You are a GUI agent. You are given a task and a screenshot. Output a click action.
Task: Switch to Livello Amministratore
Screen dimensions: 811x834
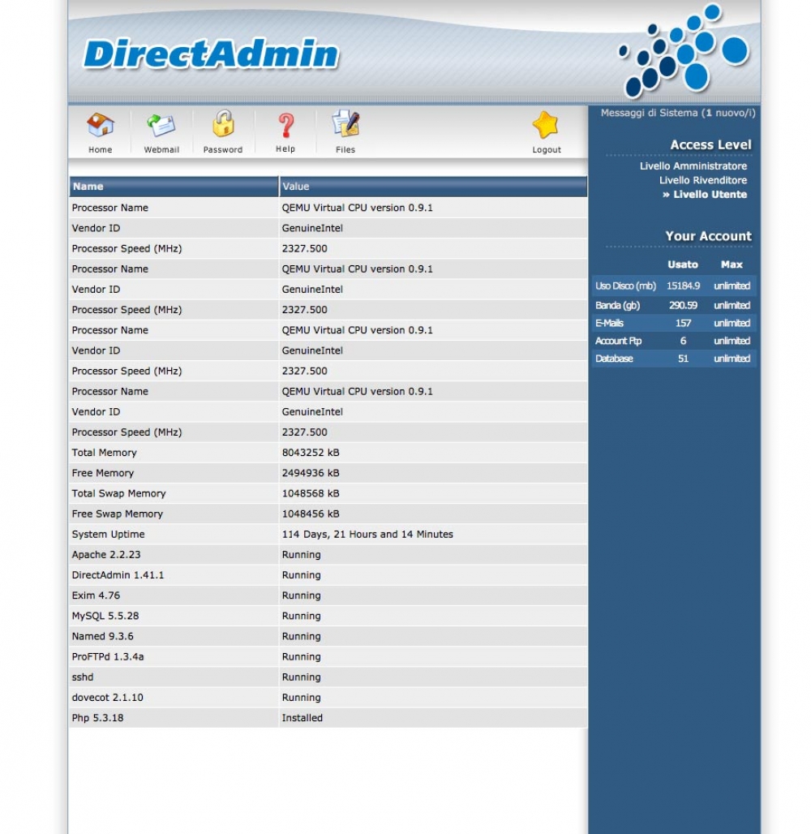693,166
